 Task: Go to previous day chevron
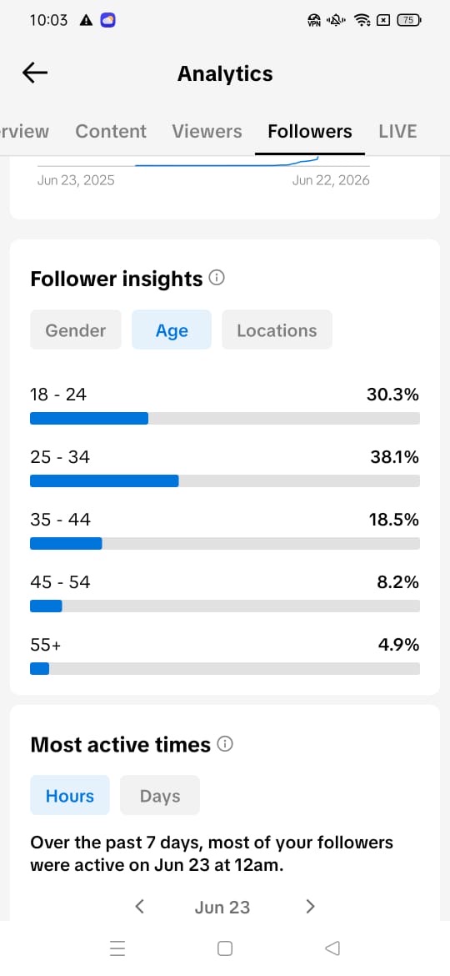(x=140, y=906)
